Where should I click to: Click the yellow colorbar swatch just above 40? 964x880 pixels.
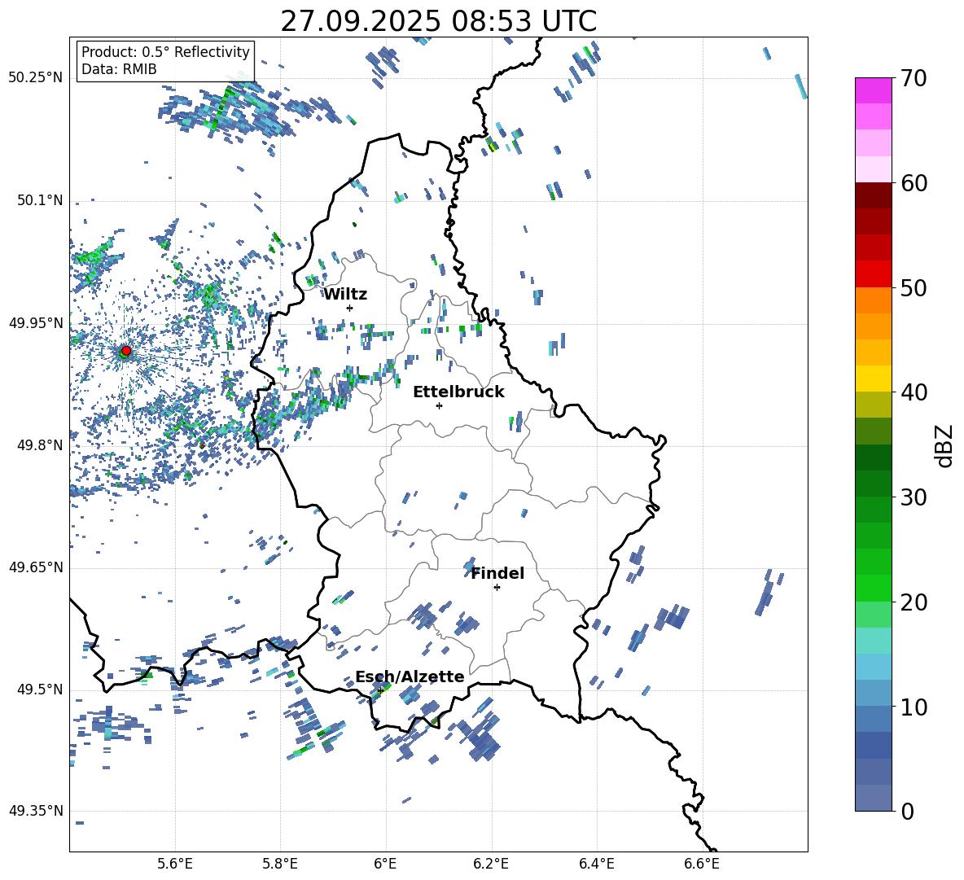click(x=873, y=379)
